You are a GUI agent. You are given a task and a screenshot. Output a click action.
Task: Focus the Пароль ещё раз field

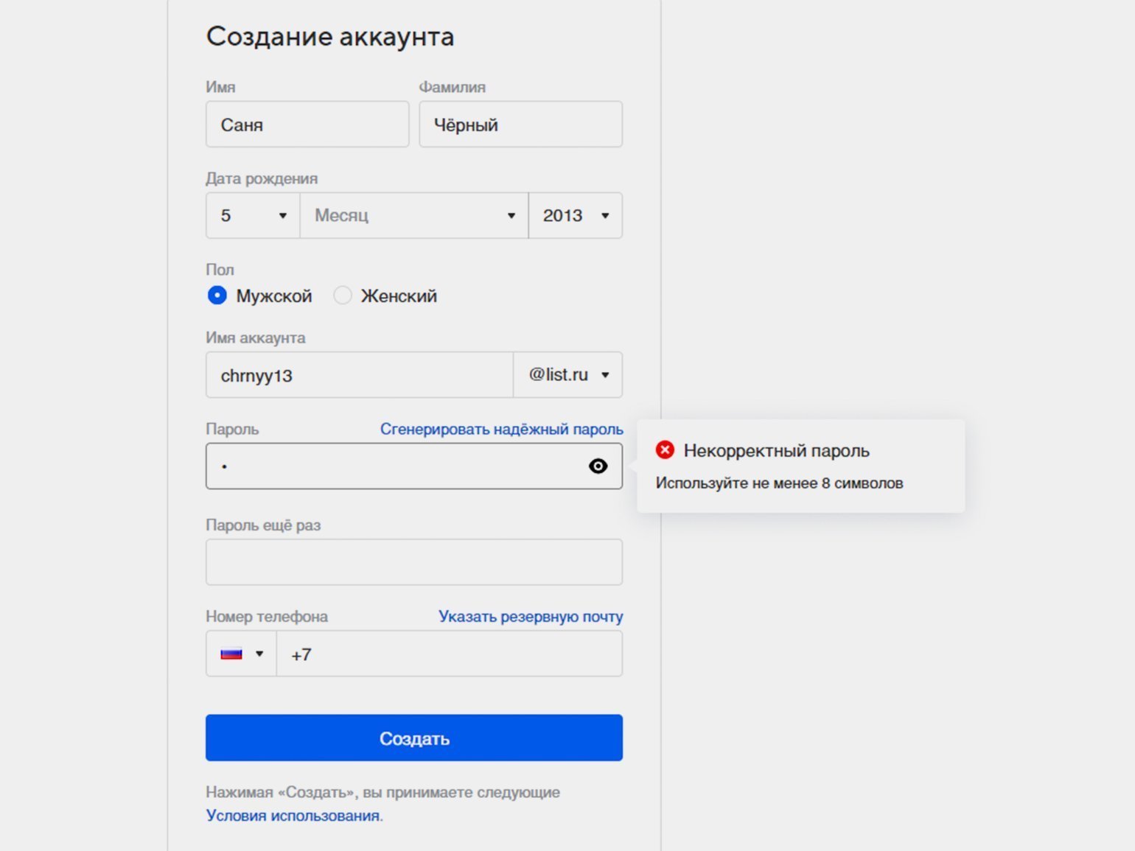pos(414,562)
